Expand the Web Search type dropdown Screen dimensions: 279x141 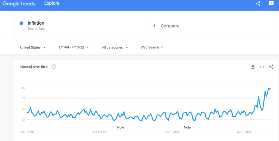pyautogui.click(x=152, y=47)
